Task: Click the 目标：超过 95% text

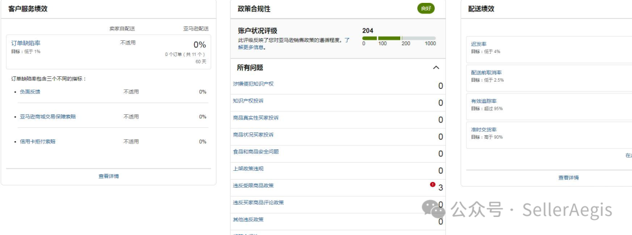Action: (x=487, y=108)
